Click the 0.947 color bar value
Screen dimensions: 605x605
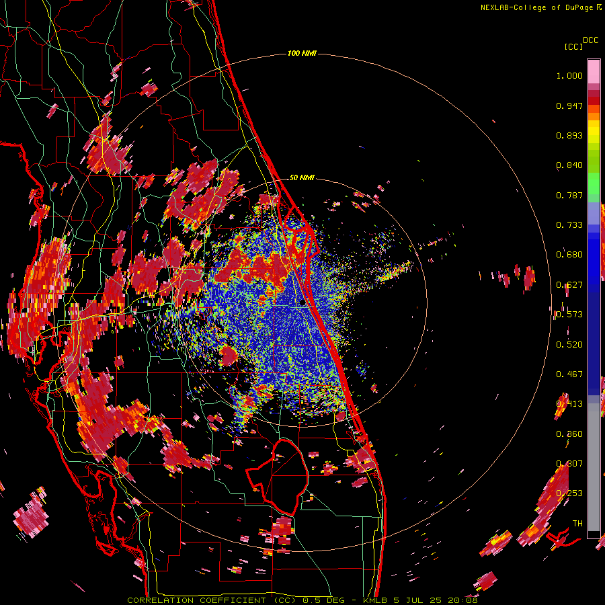click(569, 106)
